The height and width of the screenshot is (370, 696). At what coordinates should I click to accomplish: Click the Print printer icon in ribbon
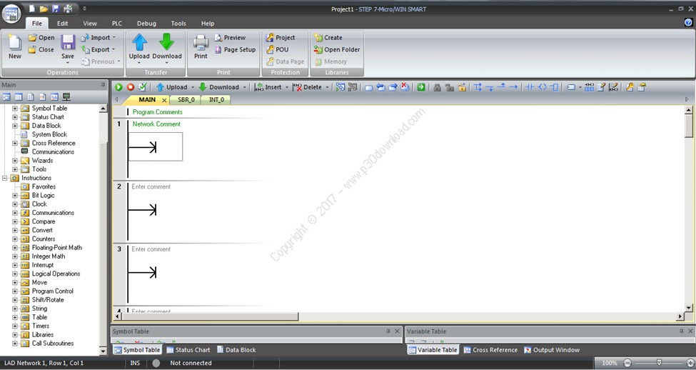pos(201,43)
